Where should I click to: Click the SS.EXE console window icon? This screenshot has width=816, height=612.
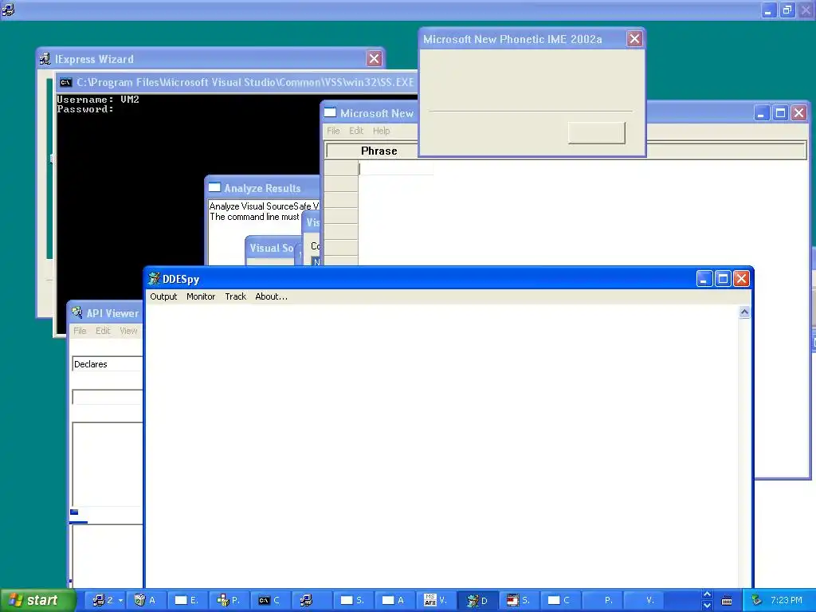pos(65,82)
